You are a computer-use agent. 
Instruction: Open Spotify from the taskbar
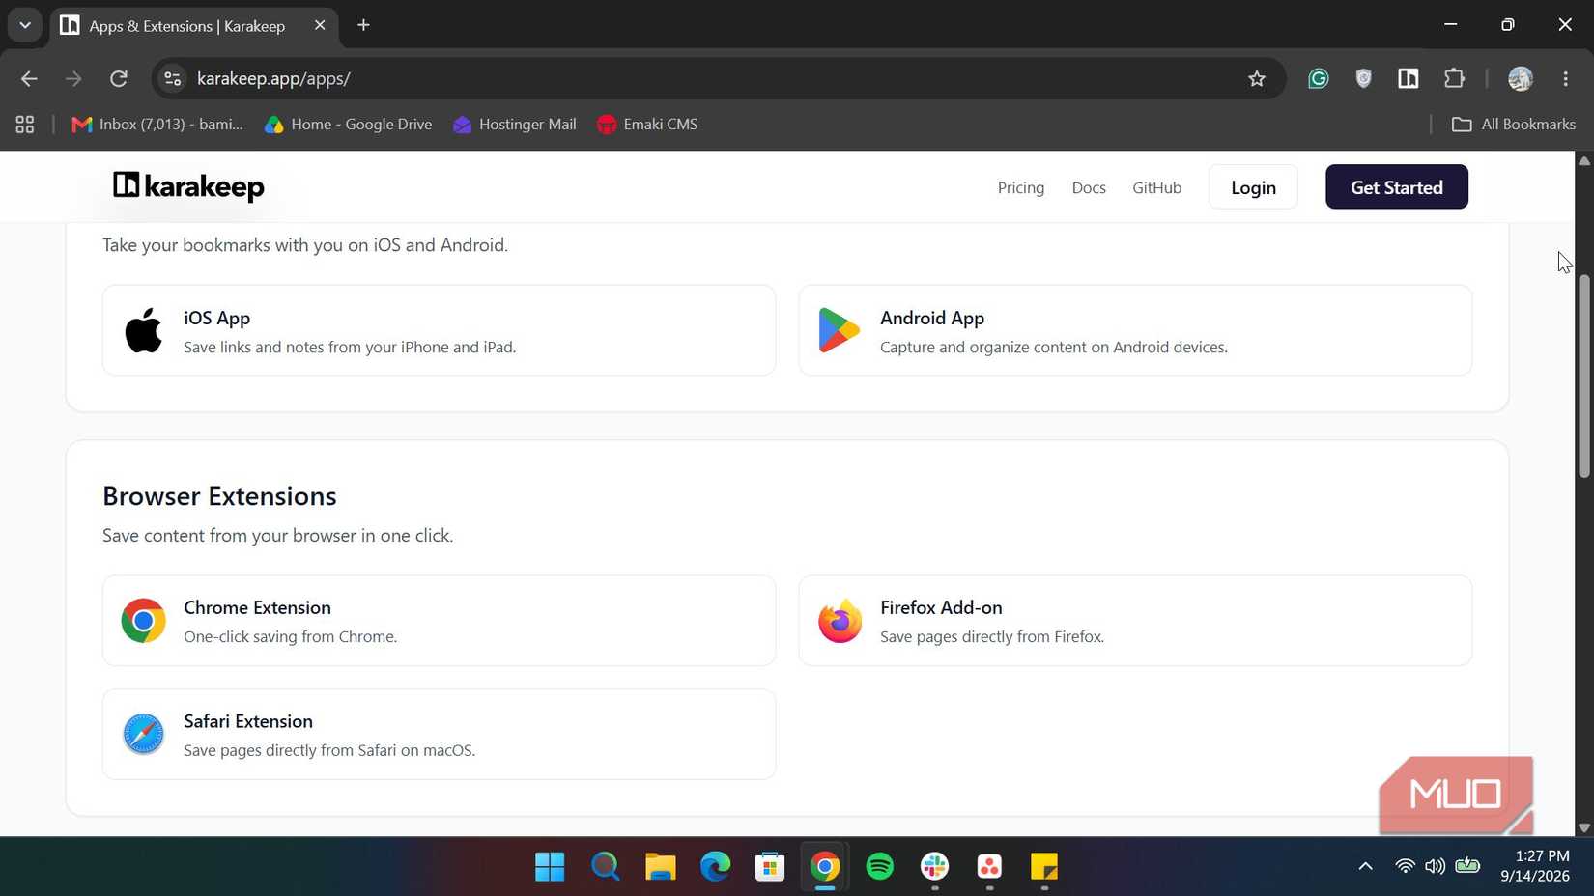click(879, 866)
